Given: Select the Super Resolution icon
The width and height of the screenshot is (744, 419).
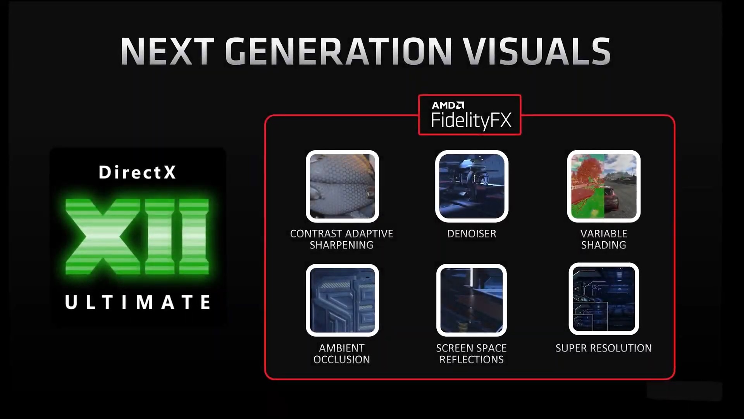Looking at the screenshot, I should pos(603,299).
